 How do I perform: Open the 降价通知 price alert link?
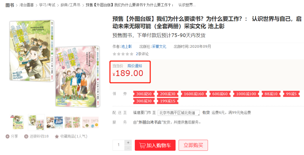135,66
